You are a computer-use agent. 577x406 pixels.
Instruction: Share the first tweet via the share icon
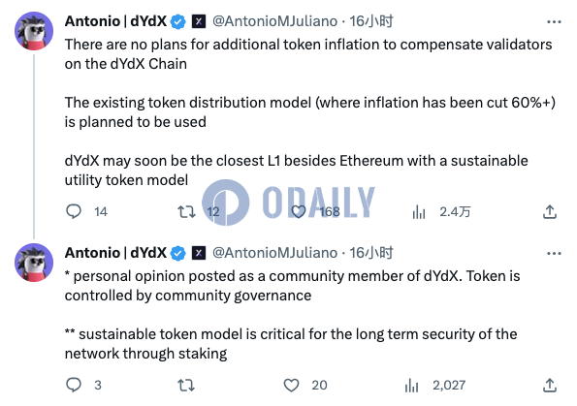550,212
